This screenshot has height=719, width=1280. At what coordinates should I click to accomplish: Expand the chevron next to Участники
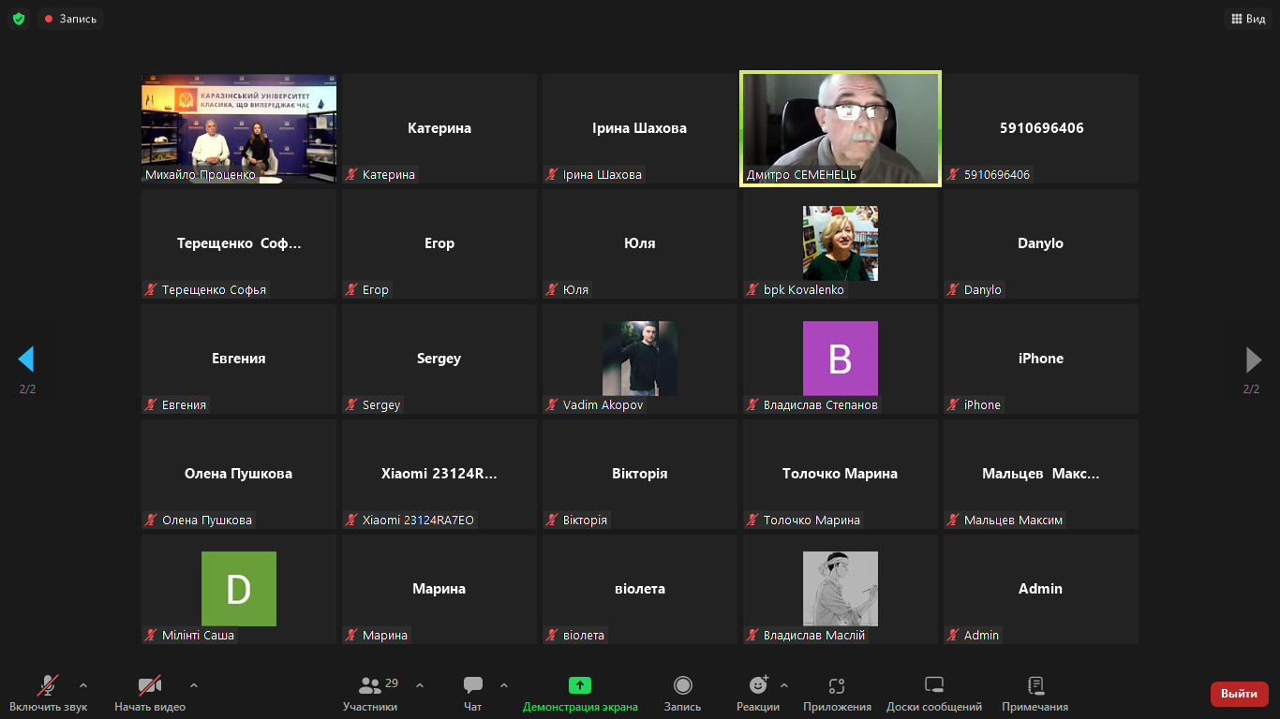(x=420, y=685)
